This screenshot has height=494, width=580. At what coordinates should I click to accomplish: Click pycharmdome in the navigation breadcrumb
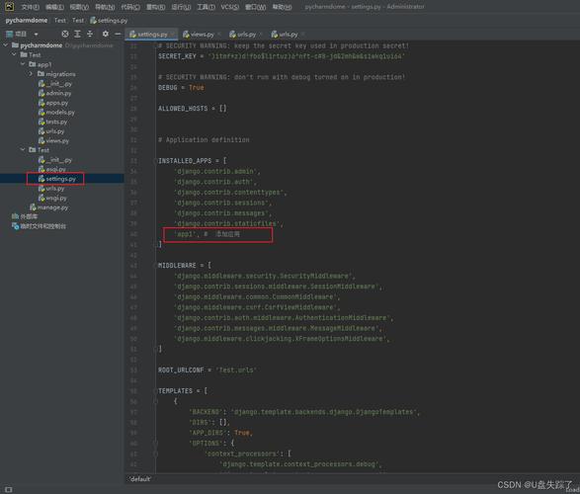coord(27,21)
